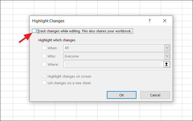This screenshot has width=193, height=121.
Task: Click the Highlight Changes title bar
Action: tap(89, 21)
